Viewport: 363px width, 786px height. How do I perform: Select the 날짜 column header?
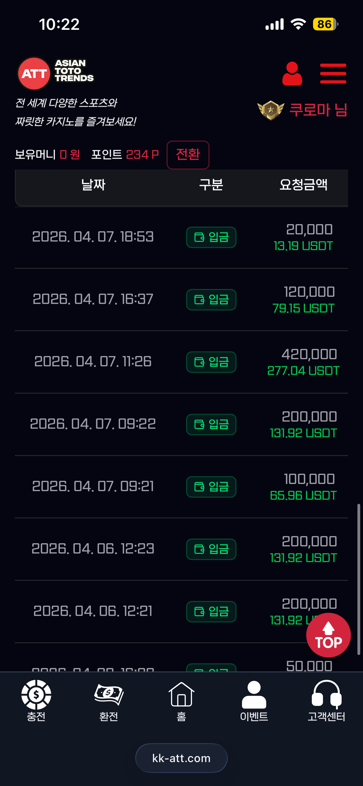pos(93,185)
